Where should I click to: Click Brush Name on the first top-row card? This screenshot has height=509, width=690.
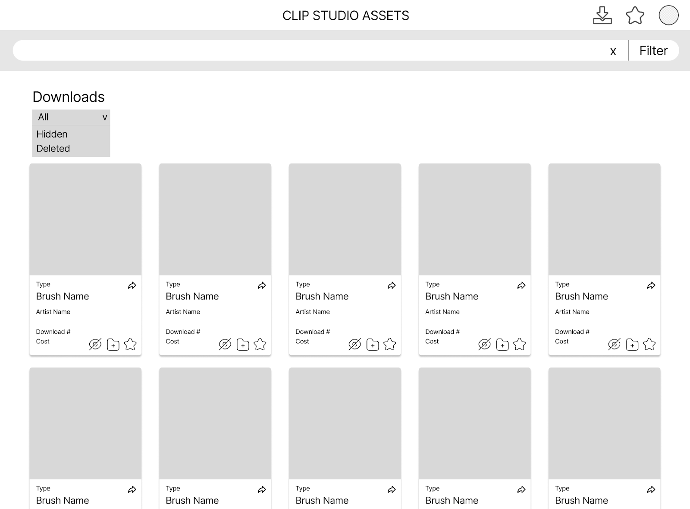coord(63,296)
